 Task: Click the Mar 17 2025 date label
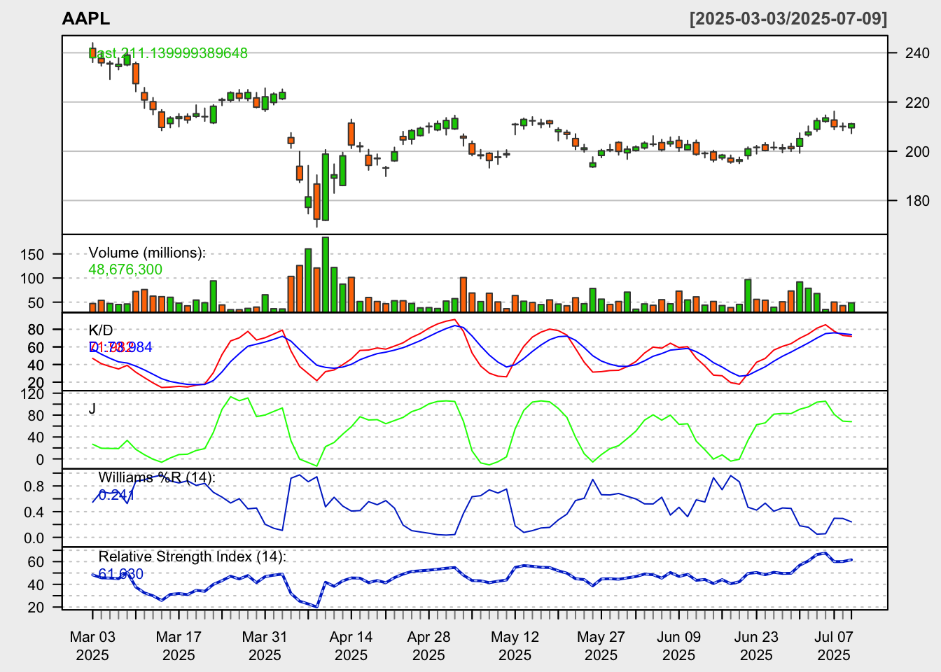pyautogui.click(x=179, y=646)
